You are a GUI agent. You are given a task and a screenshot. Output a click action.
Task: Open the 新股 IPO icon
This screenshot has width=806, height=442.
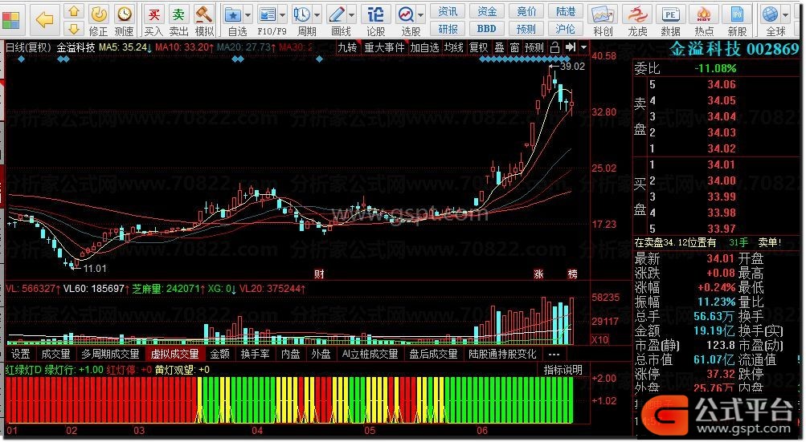tap(737, 14)
